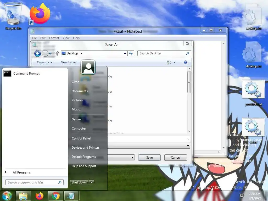Switch to Notepad taskbar item
268x201 pixels.
tap(71, 196)
